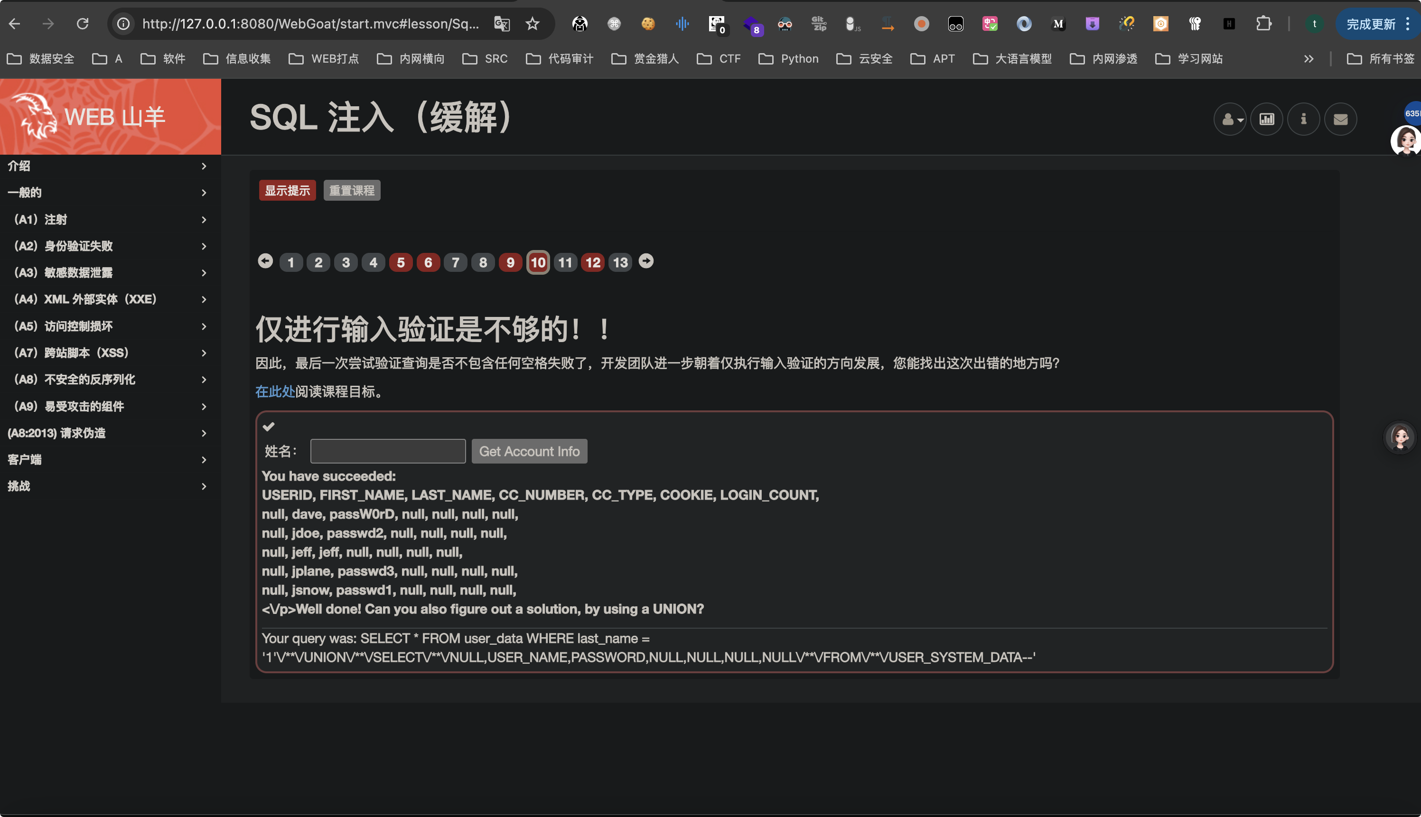Click the 姓名 input field

pos(388,451)
